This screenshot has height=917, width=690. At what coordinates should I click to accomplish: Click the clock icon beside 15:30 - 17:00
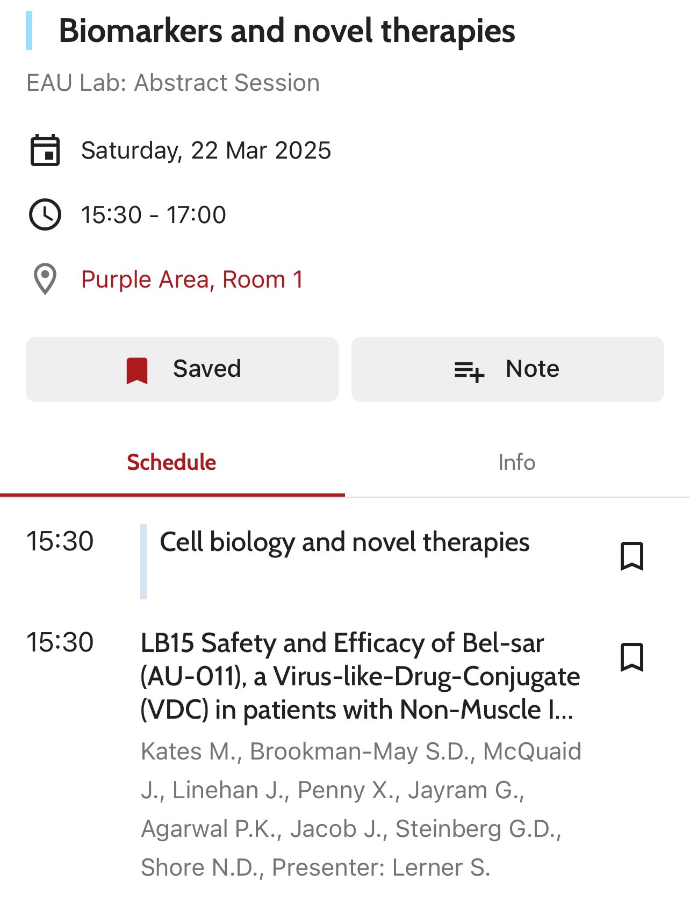[x=45, y=214]
